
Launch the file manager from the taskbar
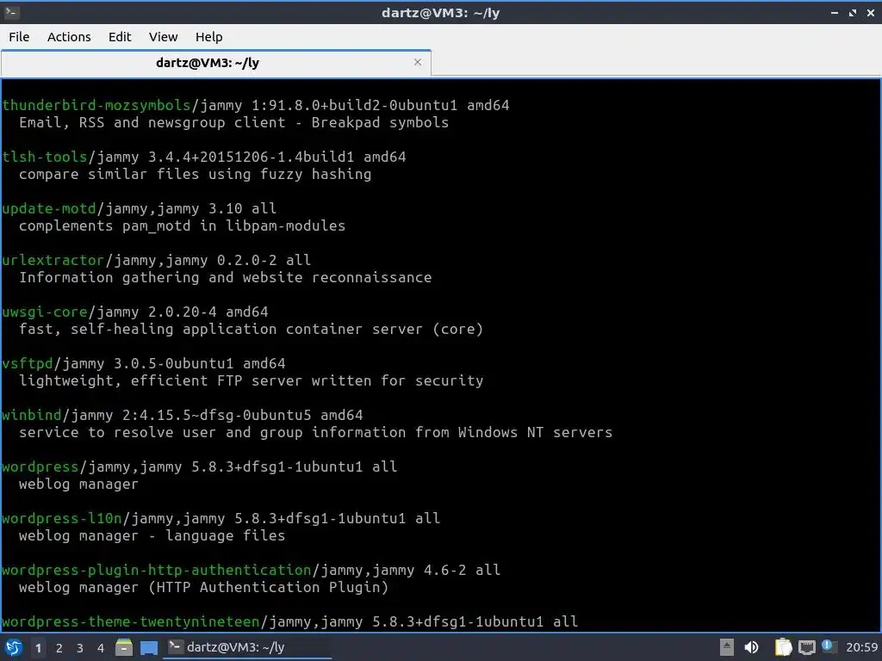pos(124,647)
